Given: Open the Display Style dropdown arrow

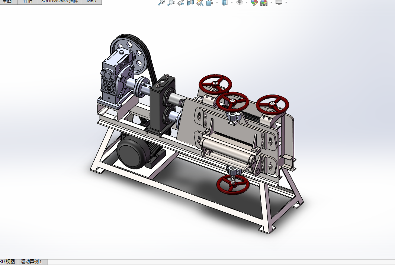Looking at the screenshot, I should point(232,3).
